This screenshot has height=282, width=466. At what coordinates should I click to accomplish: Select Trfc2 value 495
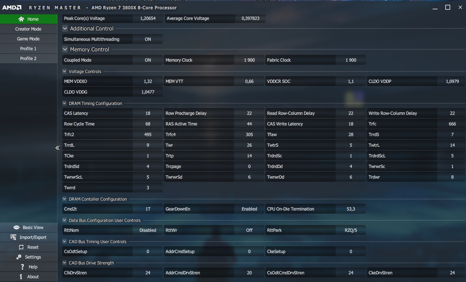point(148,135)
